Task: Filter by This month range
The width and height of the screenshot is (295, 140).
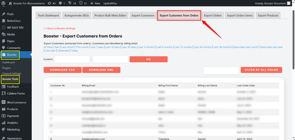Action: coord(82,47)
